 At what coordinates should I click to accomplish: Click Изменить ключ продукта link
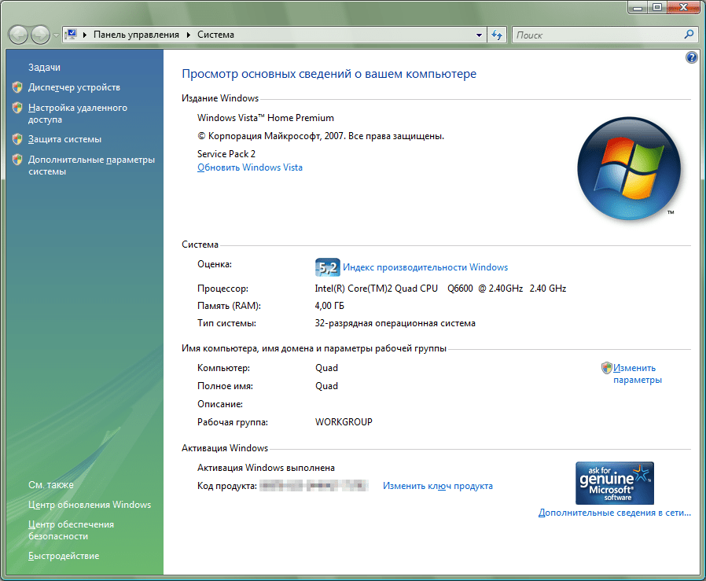438,486
